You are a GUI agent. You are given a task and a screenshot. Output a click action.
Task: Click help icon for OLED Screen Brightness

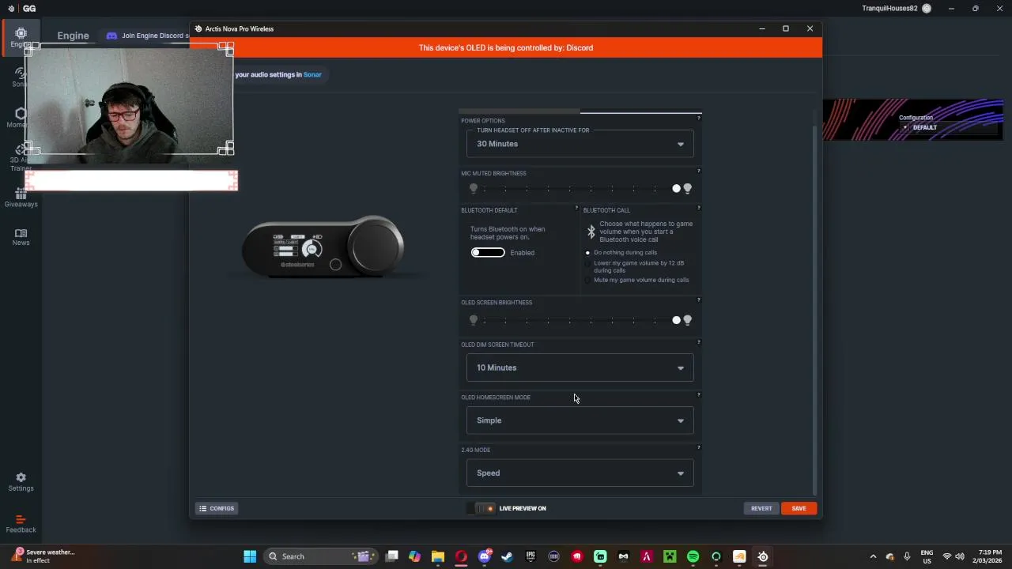(x=698, y=300)
